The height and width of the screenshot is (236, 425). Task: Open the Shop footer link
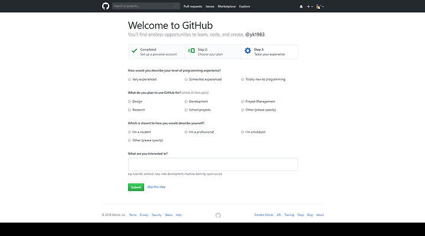[300, 215]
